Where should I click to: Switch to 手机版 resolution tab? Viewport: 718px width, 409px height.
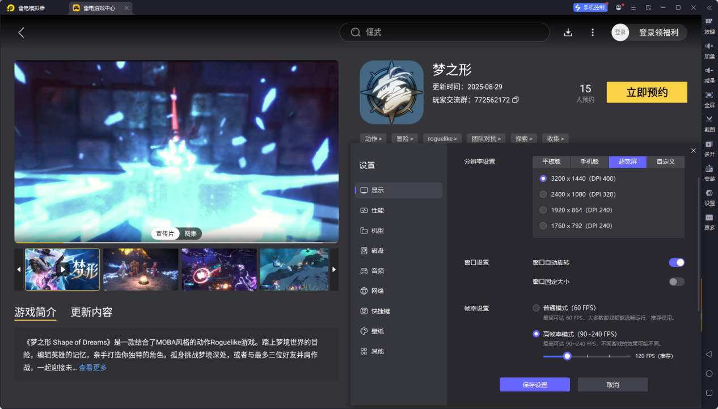tap(590, 161)
